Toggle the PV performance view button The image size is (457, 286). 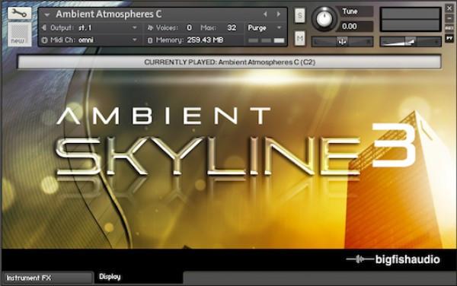click(449, 38)
